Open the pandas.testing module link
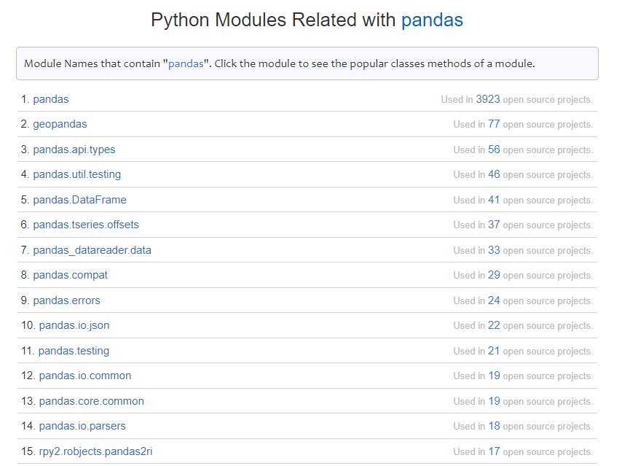The width and height of the screenshot is (622, 466). coord(74,351)
